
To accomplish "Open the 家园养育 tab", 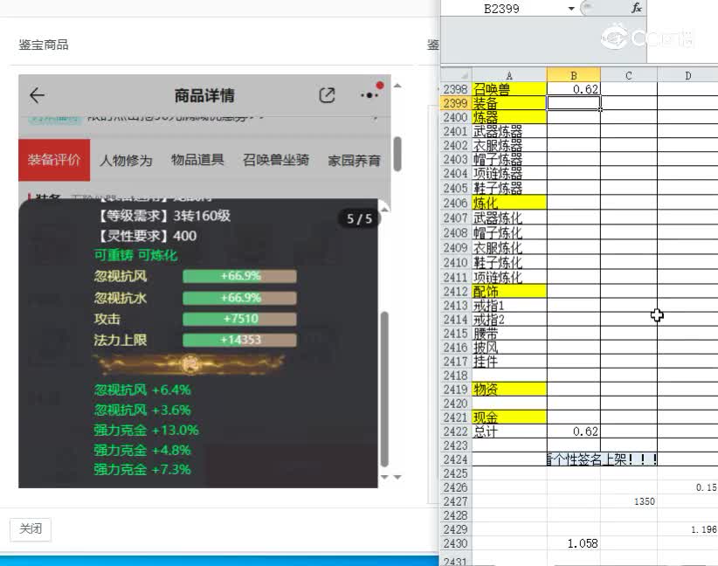I will tap(354, 160).
